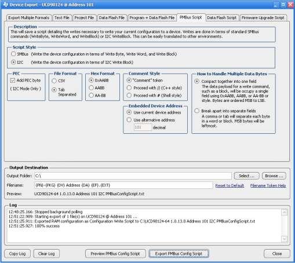Select Break apart into separate fields
The width and height of the screenshot is (295, 263).
pos(197,111)
